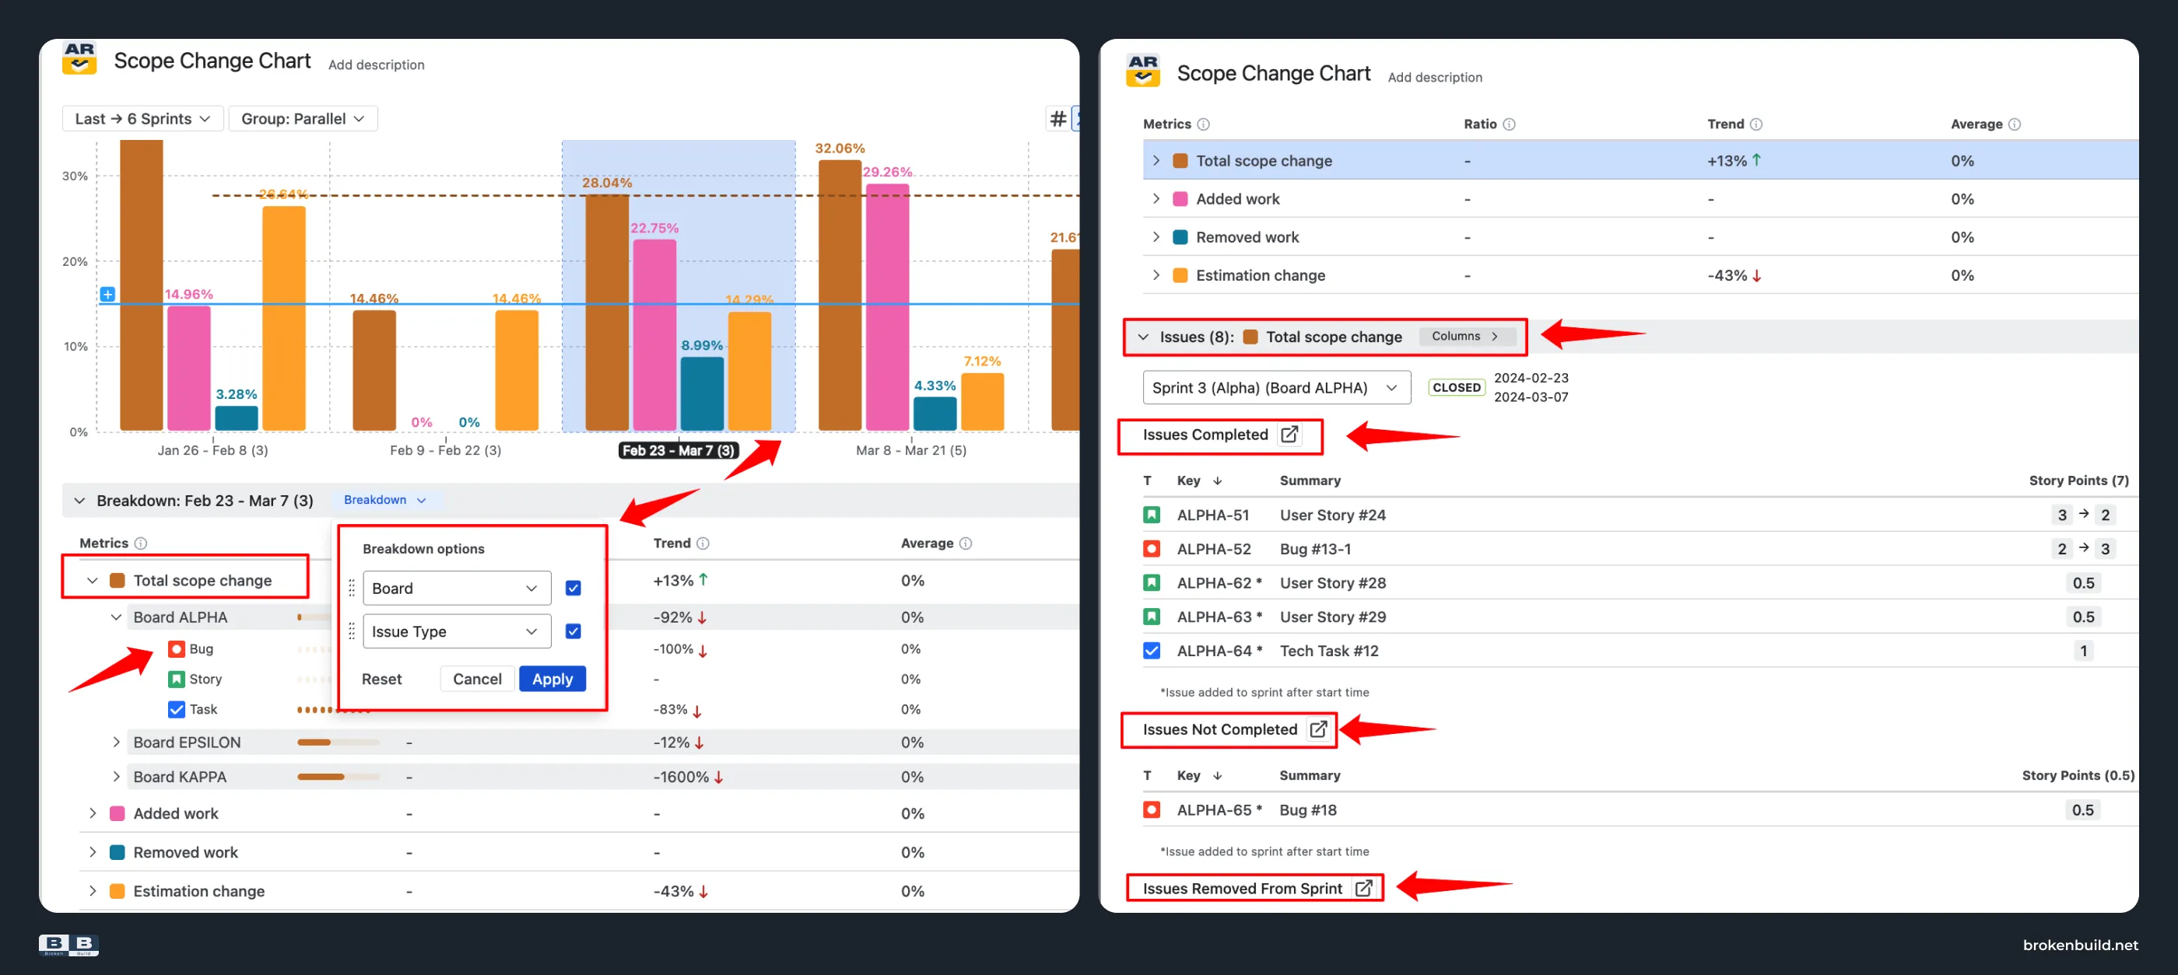Select the Mar 8 - Mar 21 (5) sprint label

click(x=910, y=450)
